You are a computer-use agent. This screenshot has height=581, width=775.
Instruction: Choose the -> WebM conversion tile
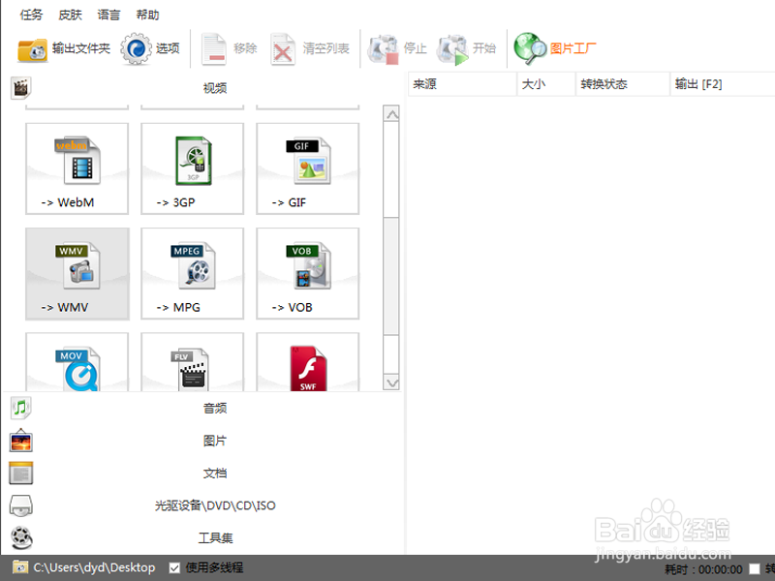click(x=77, y=168)
